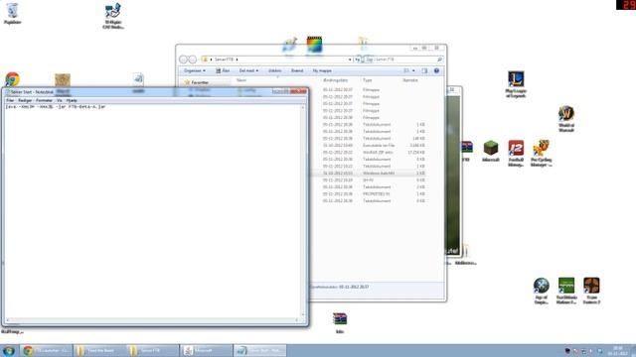
Task: Expand the arrow after Server FTB in the address bar
Action: coord(237,59)
